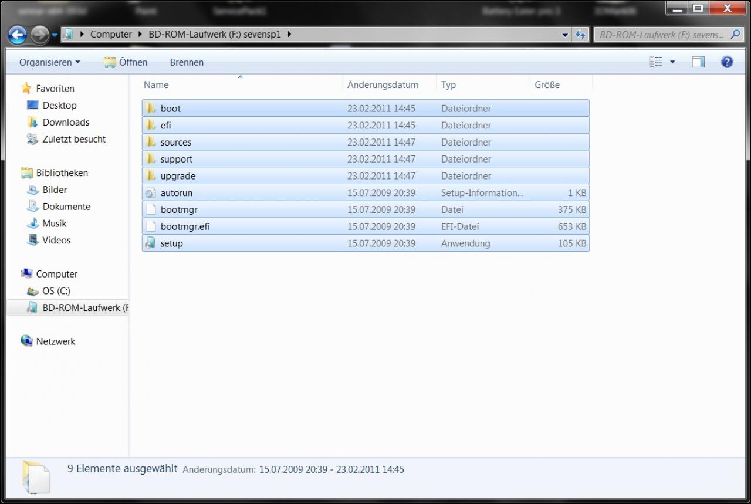Image resolution: width=751 pixels, height=504 pixels.
Task: Open Desktop in the navigation pane
Action: 59,105
